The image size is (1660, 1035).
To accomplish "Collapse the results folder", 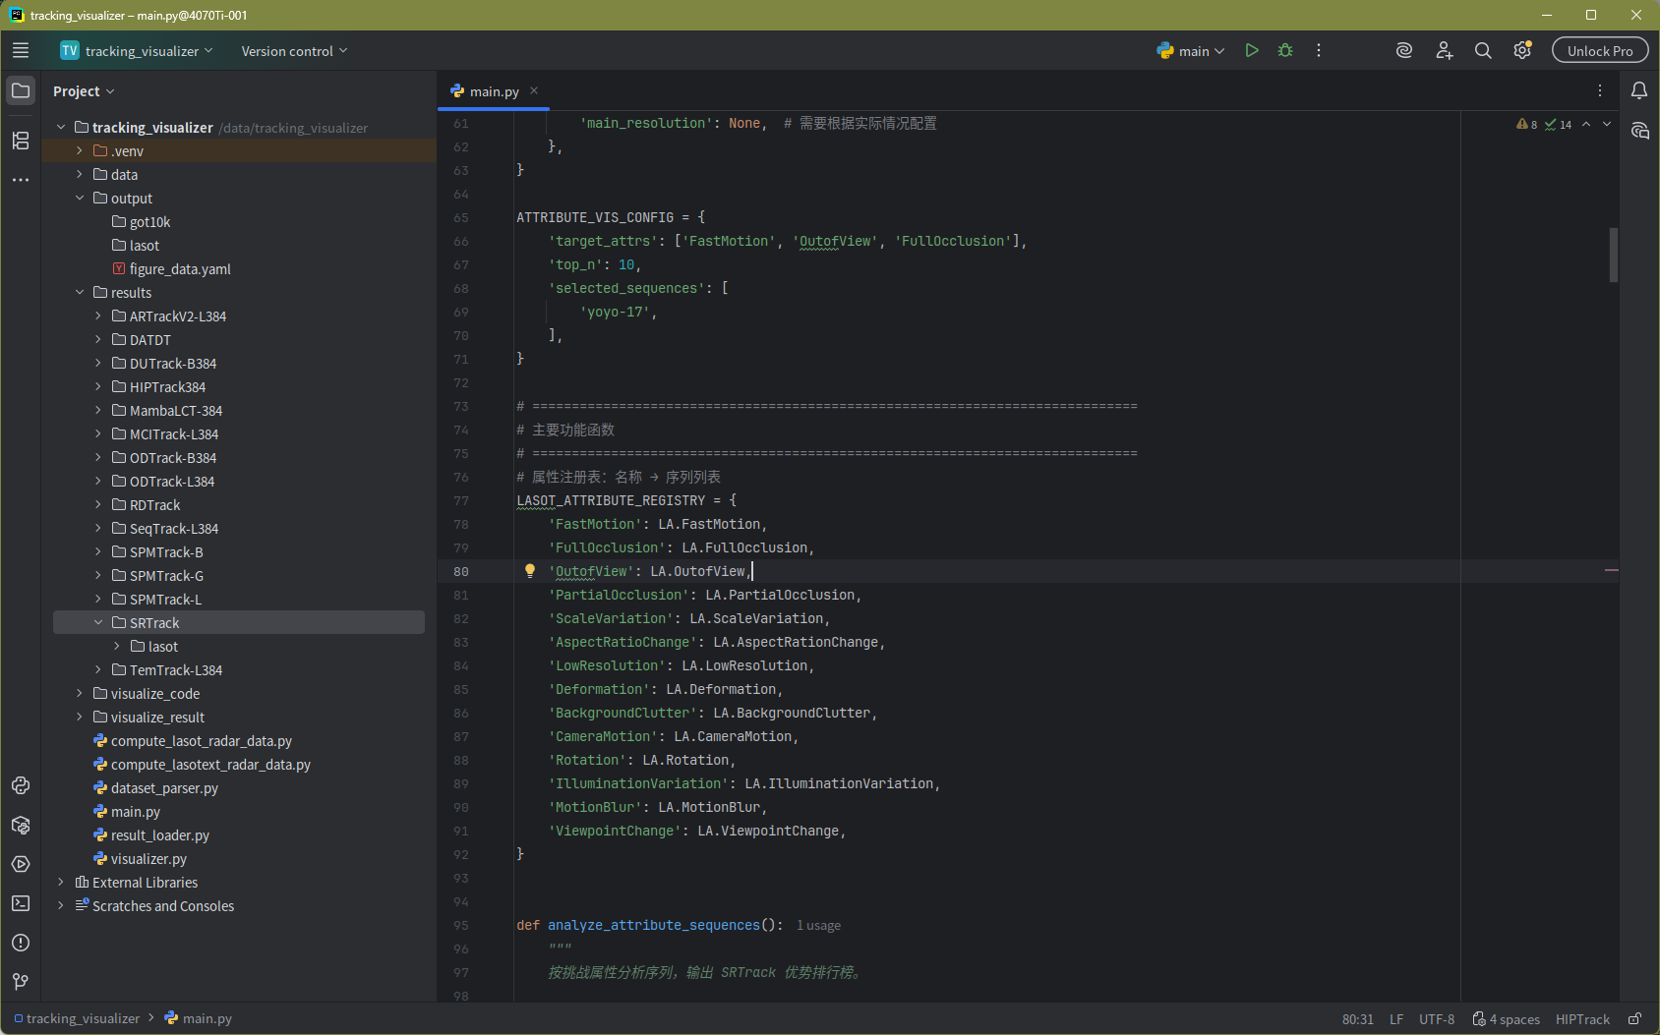I will [x=80, y=293].
